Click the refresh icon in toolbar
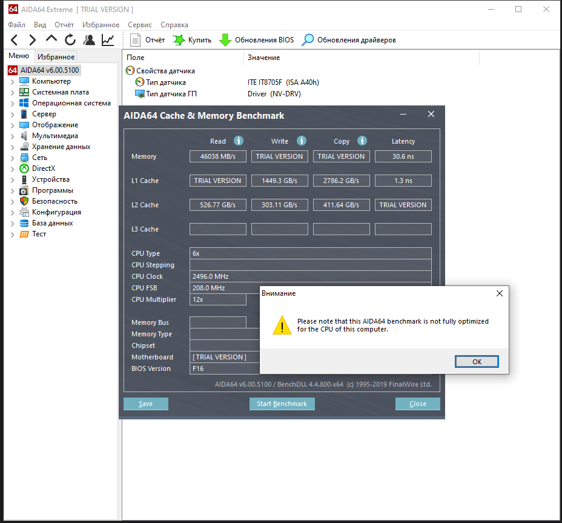Viewport: 562px width, 523px height. pyautogui.click(x=70, y=40)
